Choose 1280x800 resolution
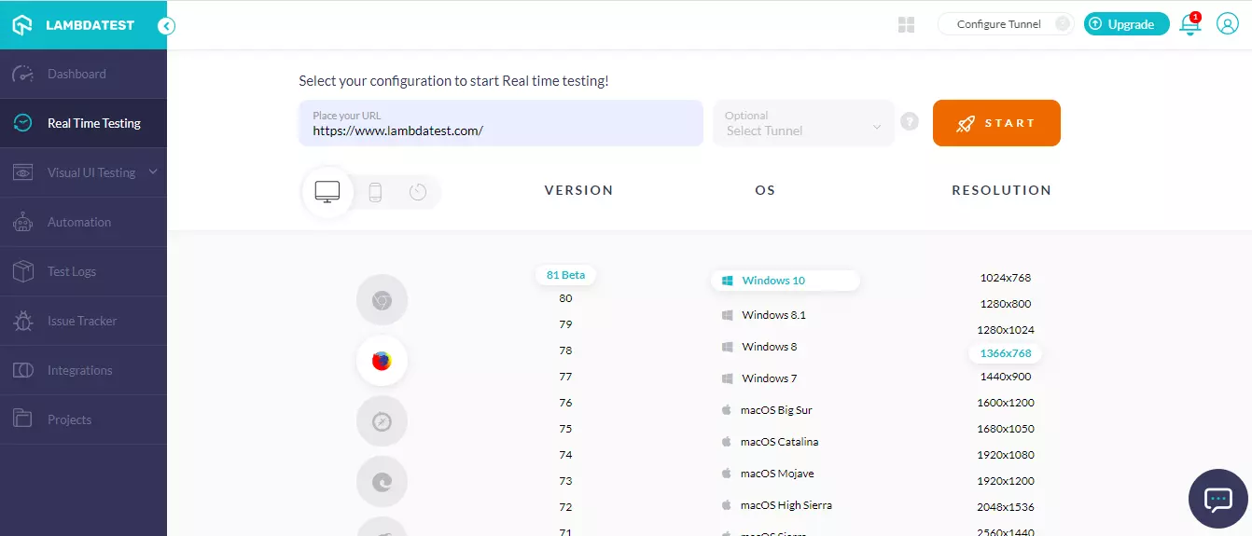 pos(1006,304)
